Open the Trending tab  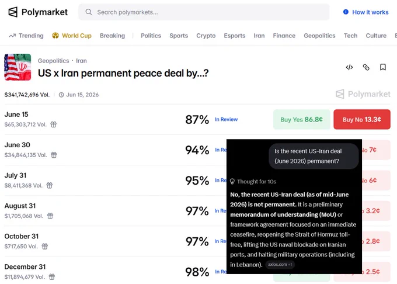26,36
